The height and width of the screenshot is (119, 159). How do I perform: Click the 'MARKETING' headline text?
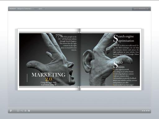(48, 75)
